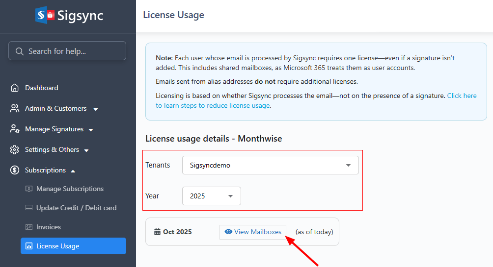This screenshot has width=493, height=267.
Task: Click the Admin & Customers people icon
Action: click(15, 108)
